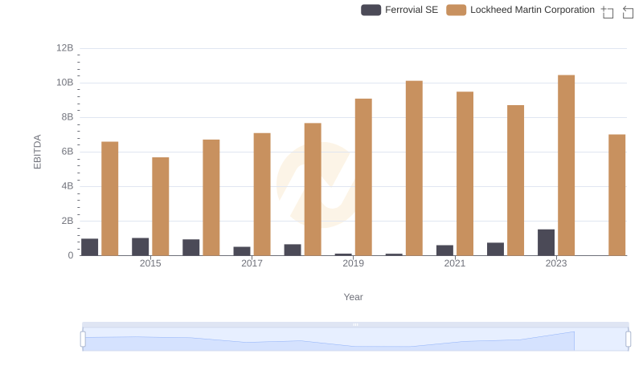Click the Year axis title

(x=353, y=297)
